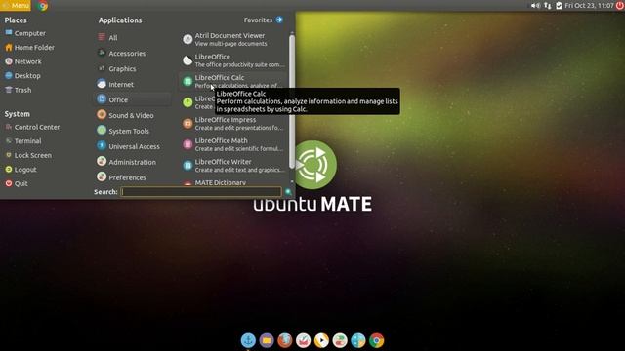Launch Chrome from the top panel
The image size is (625, 351).
pos(43,6)
